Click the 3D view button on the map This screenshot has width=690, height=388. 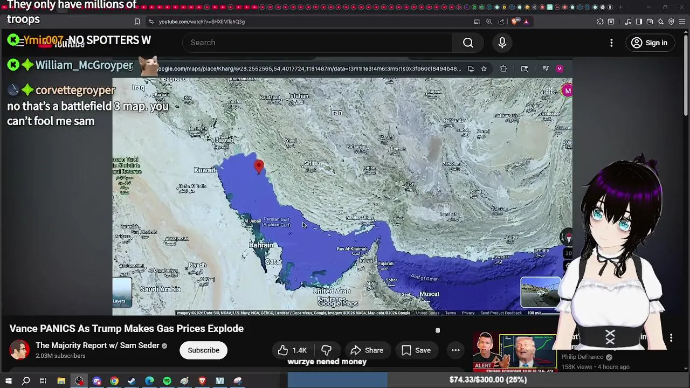(x=568, y=253)
